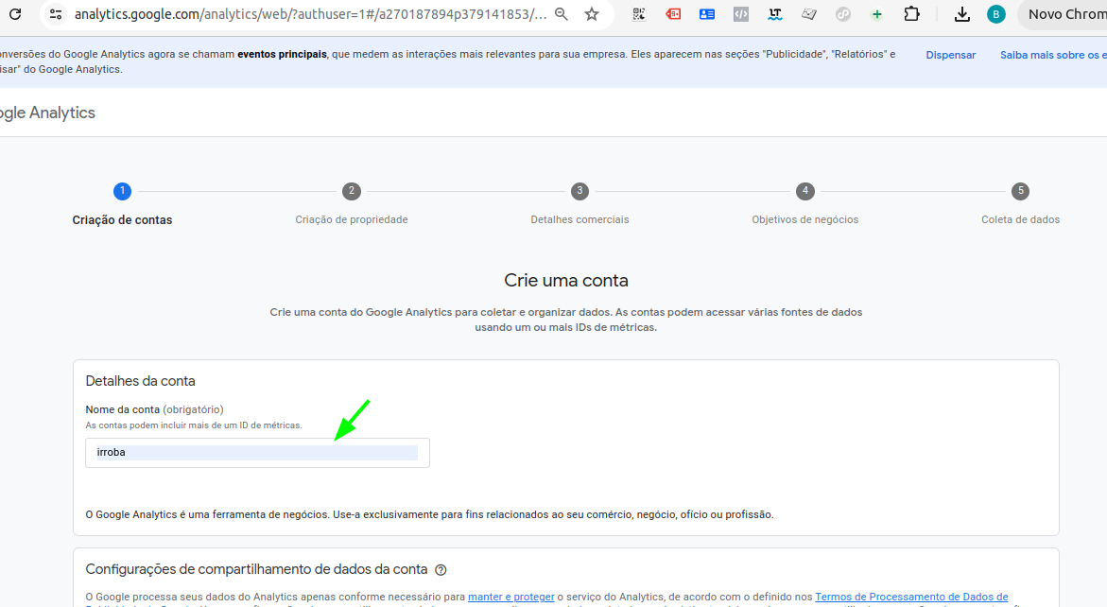The image size is (1107, 607).
Task: Select step 1 Criação de contas
Action: tap(122, 204)
